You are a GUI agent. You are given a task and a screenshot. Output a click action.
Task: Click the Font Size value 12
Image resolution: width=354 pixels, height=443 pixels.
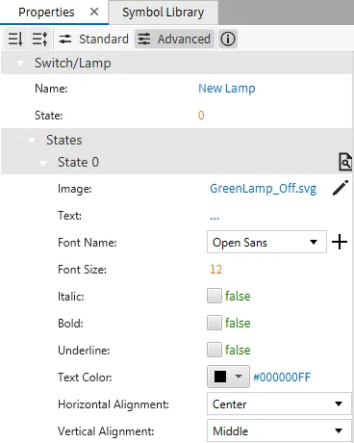215,269
